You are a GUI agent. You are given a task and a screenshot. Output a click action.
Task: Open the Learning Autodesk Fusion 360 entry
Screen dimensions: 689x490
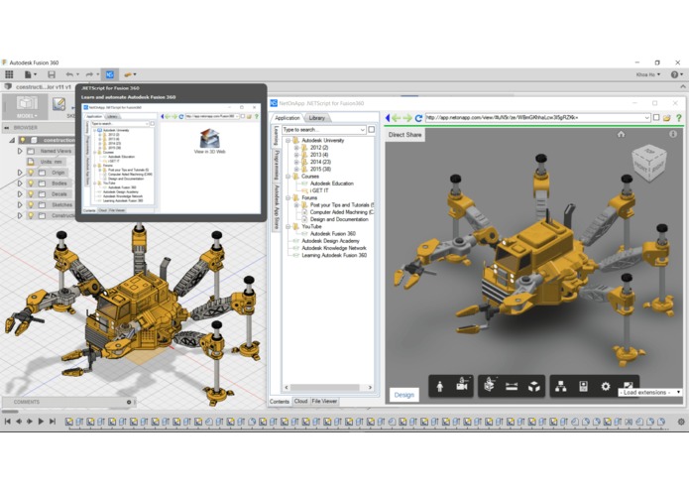333,255
